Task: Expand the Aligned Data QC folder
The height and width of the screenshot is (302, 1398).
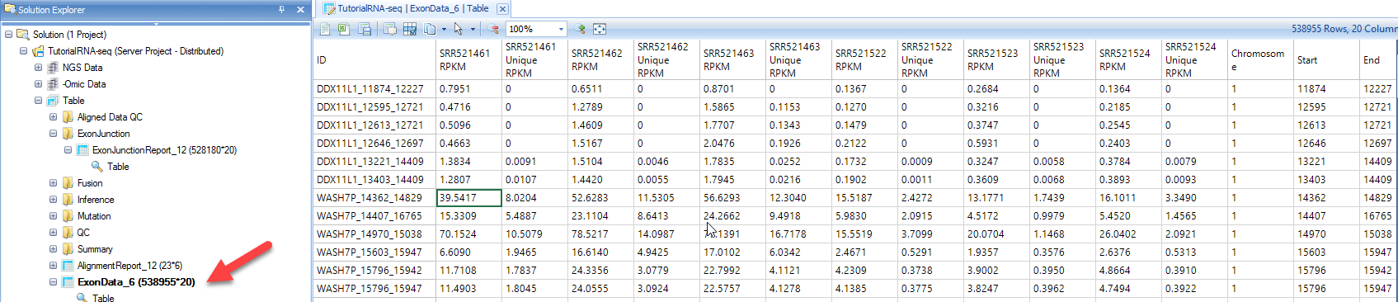Action: click(x=53, y=117)
